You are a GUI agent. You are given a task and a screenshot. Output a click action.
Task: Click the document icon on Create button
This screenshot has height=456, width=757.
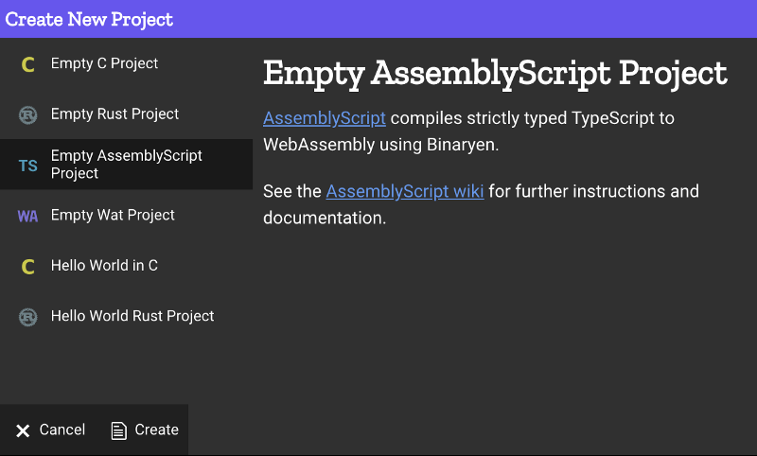119,430
